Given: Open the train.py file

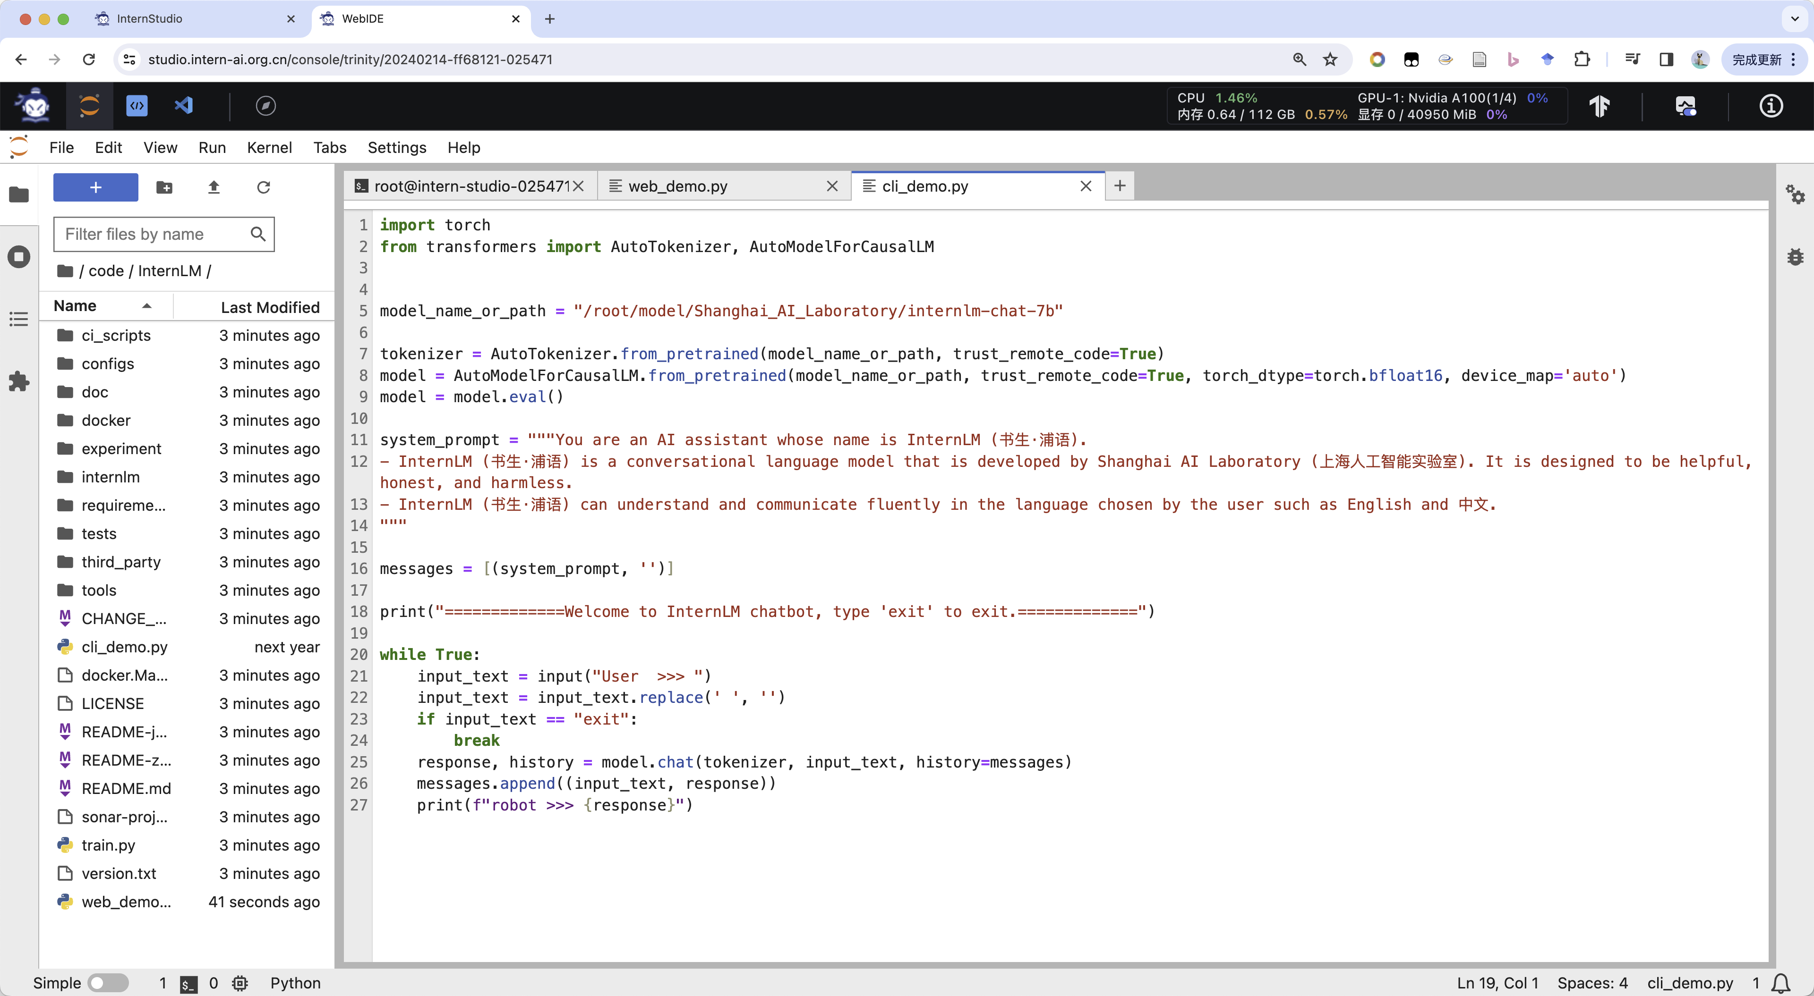Looking at the screenshot, I should 108,844.
